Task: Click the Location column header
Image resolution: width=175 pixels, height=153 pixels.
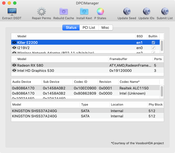Action: point(129,104)
